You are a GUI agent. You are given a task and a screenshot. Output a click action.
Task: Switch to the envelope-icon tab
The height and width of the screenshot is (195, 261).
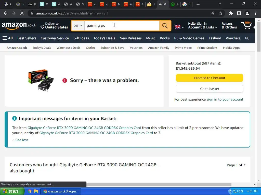(x=151, y=4)
